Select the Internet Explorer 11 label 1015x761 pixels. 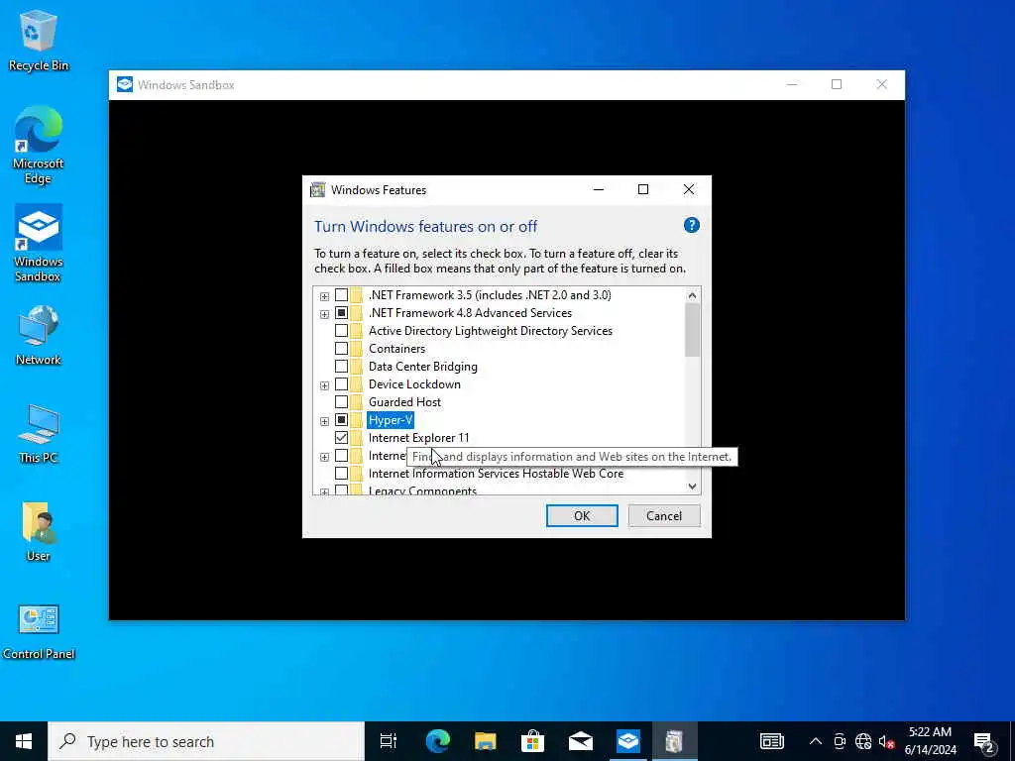419,438
